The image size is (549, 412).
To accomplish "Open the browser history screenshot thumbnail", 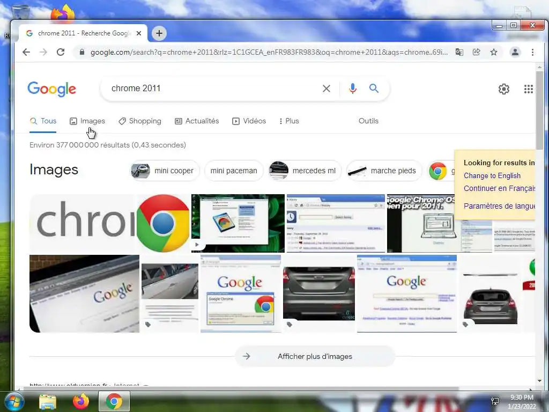I will click(336, 223).
